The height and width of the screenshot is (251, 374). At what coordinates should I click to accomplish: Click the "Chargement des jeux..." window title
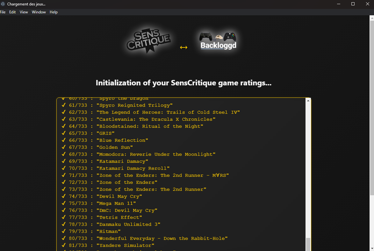click(26, 4)
